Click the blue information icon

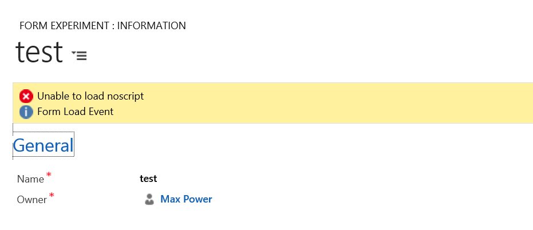tap(26, 112)
